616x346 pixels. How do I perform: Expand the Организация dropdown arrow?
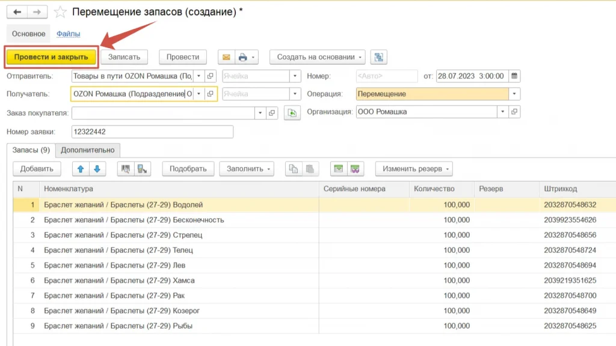[502, 112]
